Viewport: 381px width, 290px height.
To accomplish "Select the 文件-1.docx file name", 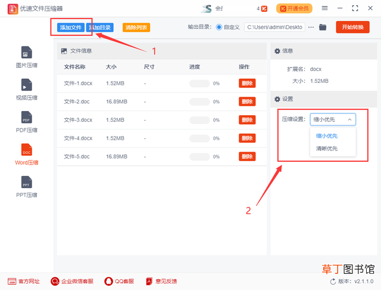I will [78, 84].
